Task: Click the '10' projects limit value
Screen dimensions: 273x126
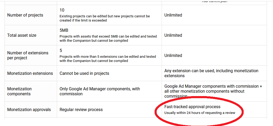Action: 62,10
